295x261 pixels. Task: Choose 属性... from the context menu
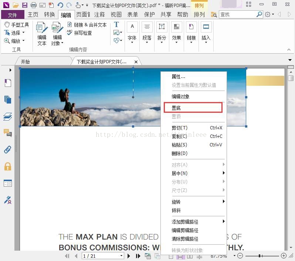[194, 77]
